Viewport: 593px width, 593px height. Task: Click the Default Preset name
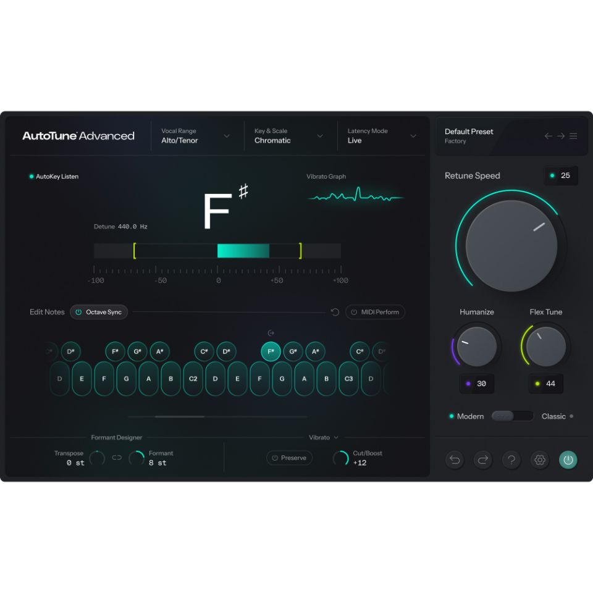[x=469, y=132]
